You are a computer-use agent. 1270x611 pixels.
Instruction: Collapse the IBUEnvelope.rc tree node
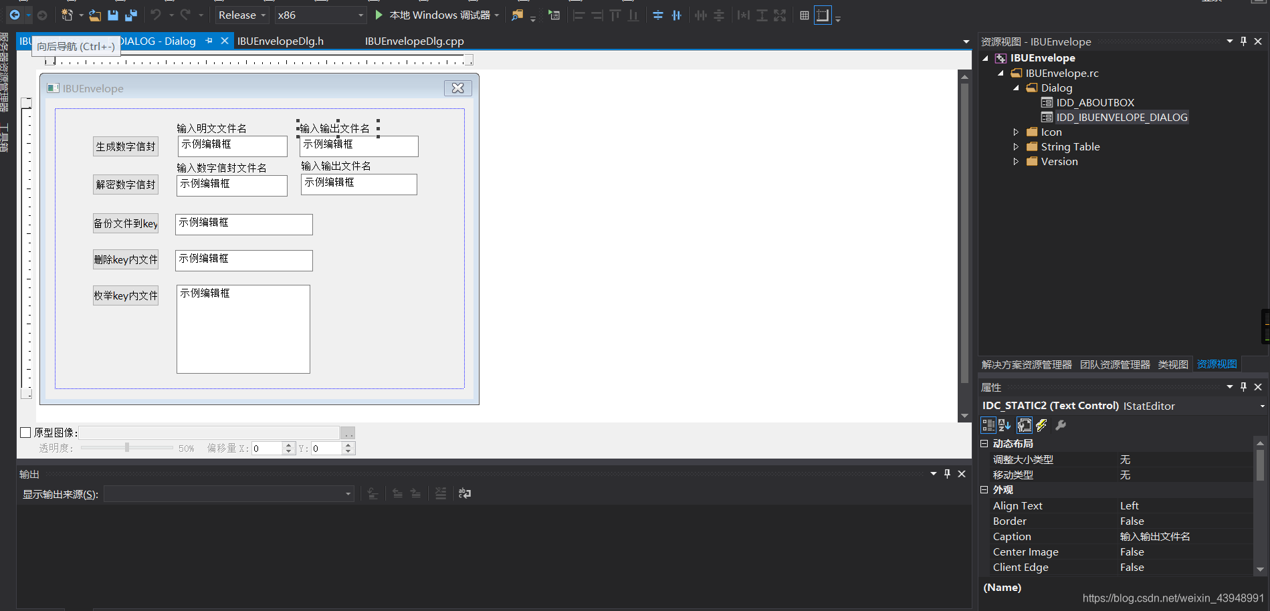click(x=1000, y=73)
